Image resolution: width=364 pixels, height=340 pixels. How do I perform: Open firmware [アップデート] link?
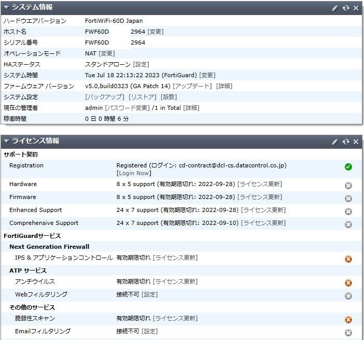pos(192,86)
